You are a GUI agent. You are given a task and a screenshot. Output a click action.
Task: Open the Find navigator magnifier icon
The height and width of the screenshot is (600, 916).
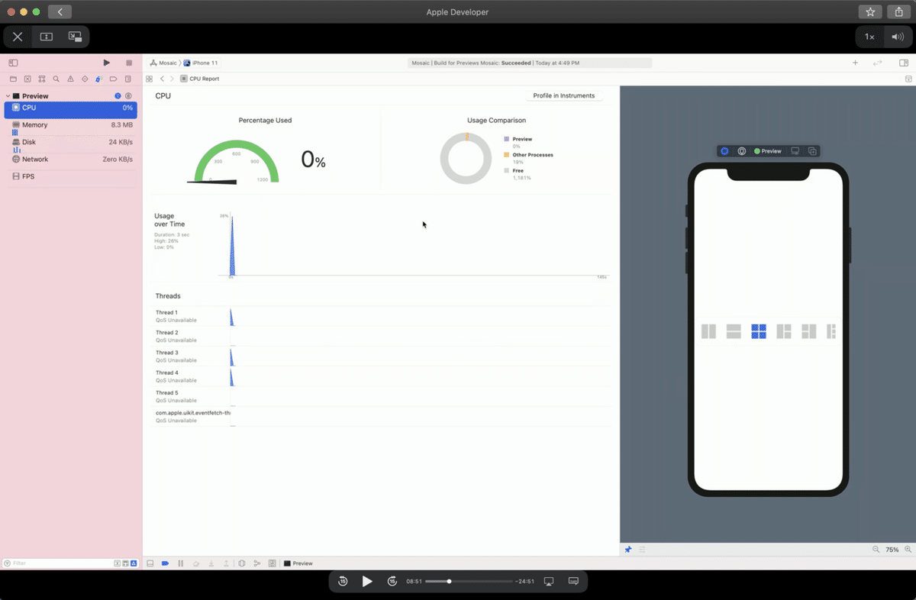(56, 79)
